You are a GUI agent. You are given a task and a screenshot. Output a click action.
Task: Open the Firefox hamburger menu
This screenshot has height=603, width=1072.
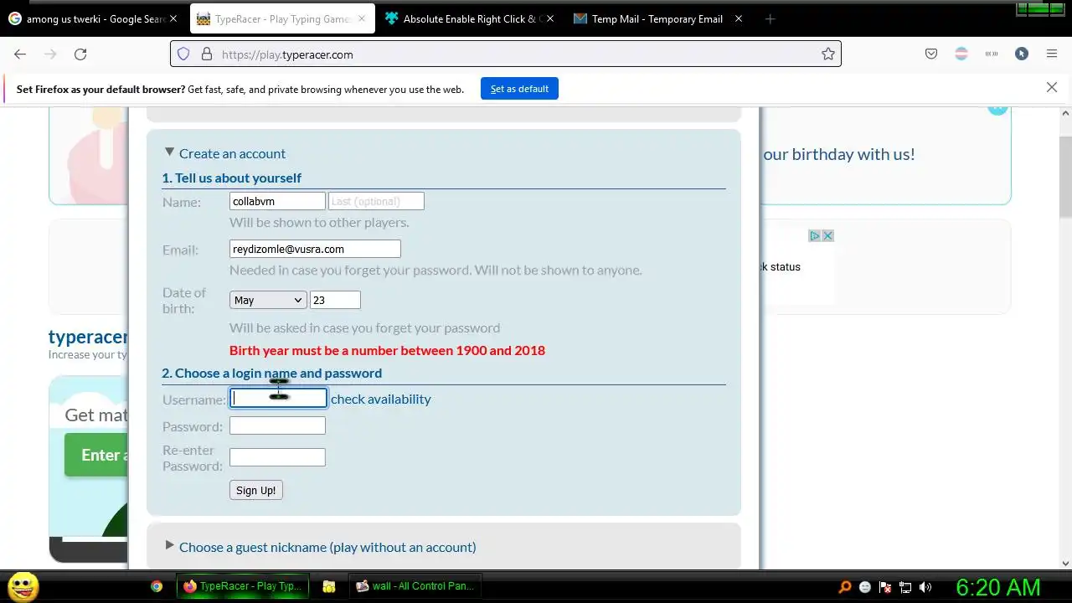click(x=1052, y=54)
